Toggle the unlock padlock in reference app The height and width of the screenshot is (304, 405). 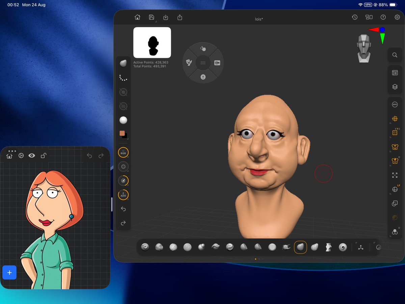pyautogui.click(x=44, y=155)
